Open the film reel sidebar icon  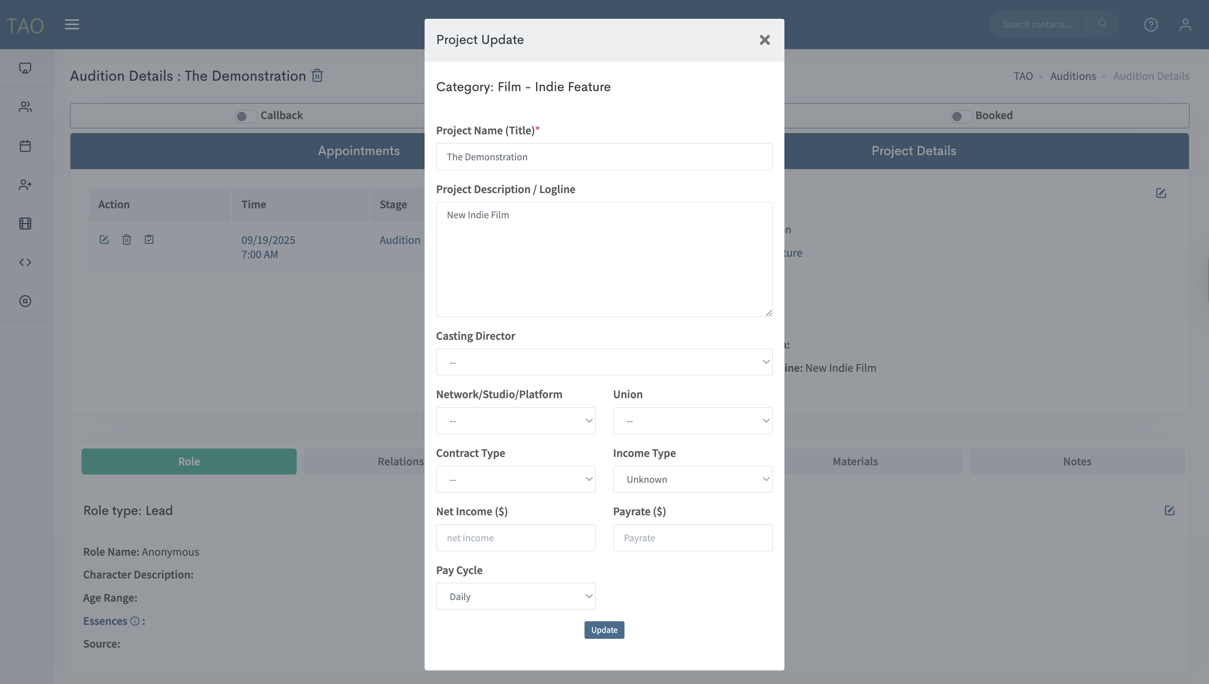point(25,223)
